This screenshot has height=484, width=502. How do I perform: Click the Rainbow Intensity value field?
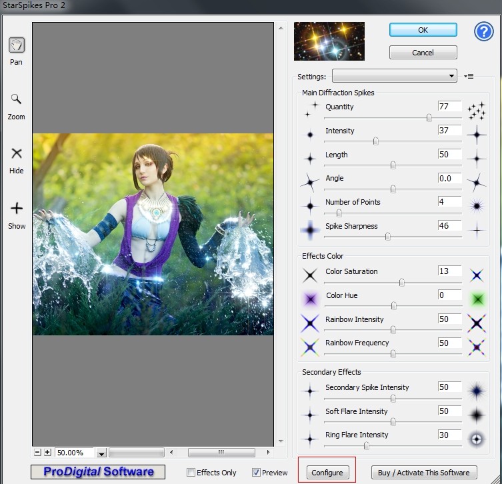pos(450,319)
